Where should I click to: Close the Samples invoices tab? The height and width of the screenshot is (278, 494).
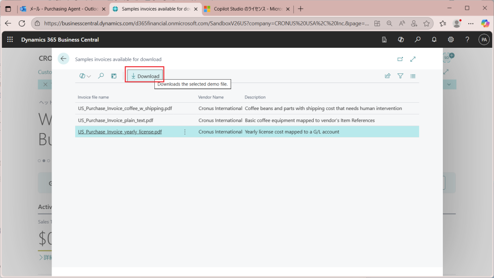196,9
